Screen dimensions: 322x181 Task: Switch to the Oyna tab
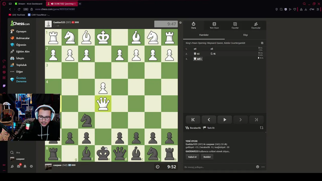[x=193, y=25]
